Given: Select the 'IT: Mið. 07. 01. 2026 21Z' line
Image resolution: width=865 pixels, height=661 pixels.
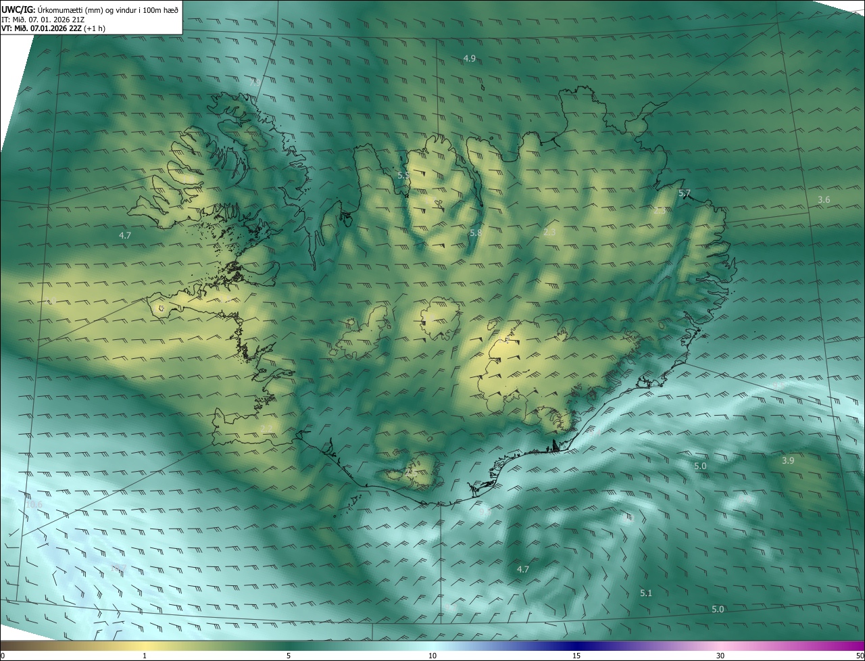Looking at the screenshot, I should (43, 19).
